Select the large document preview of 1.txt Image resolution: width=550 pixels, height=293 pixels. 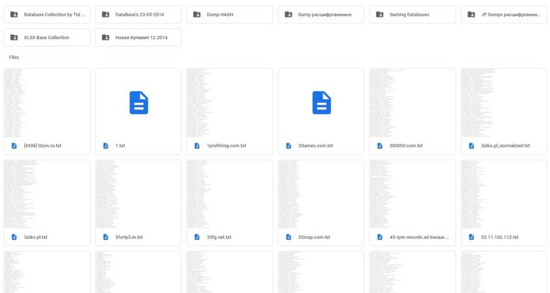point(139,103)
